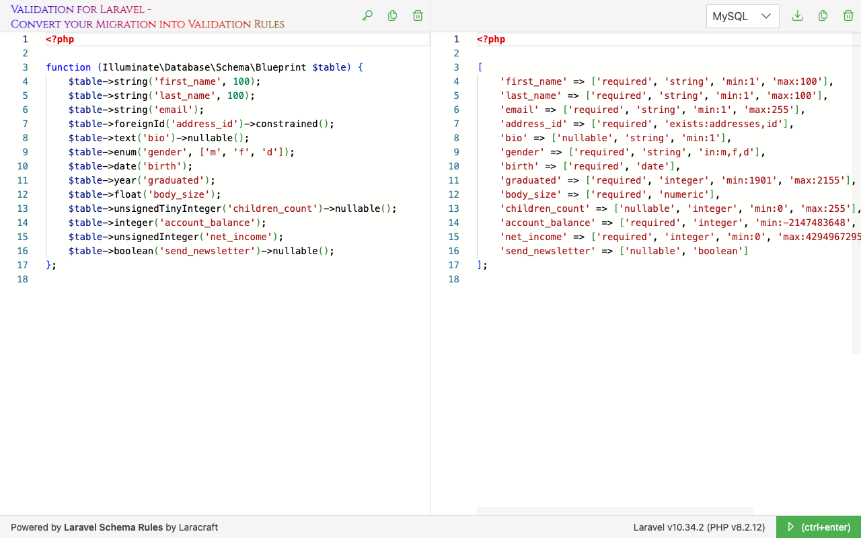This screenshot has width=861, height=538.
Task: Copy the migration code in the left editor
Action: pos(392,15)
